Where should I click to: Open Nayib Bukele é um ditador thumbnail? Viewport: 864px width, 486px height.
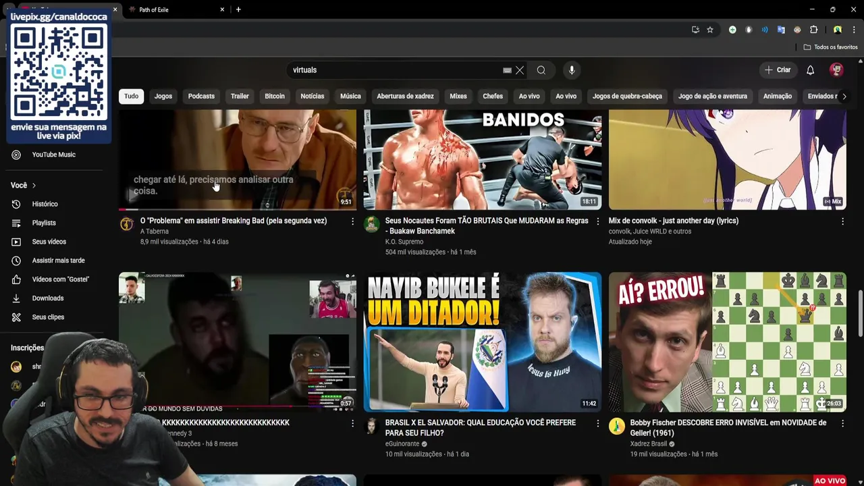pyautogui.click(x=483, y=342)
